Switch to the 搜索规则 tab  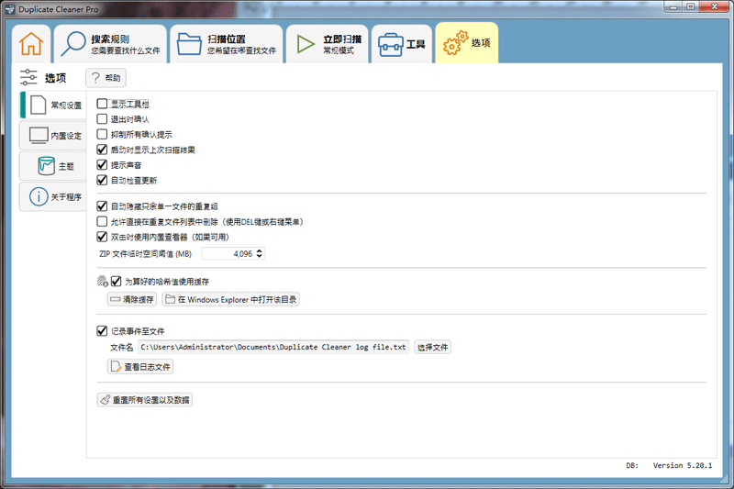pos(110,43)
